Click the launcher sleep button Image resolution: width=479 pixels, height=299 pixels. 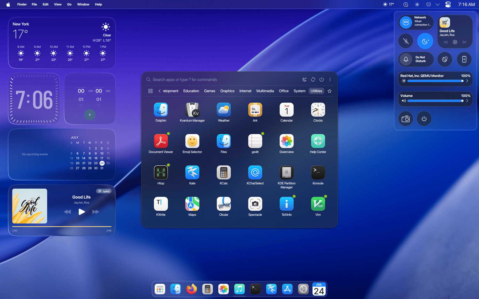point(305,79)
